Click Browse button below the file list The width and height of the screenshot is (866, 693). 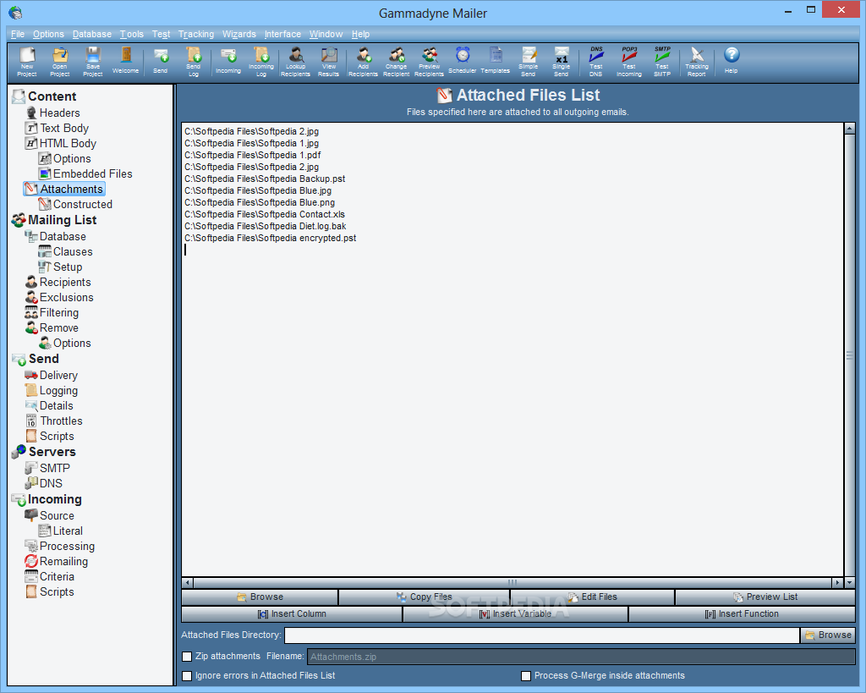tap(260, 597)
